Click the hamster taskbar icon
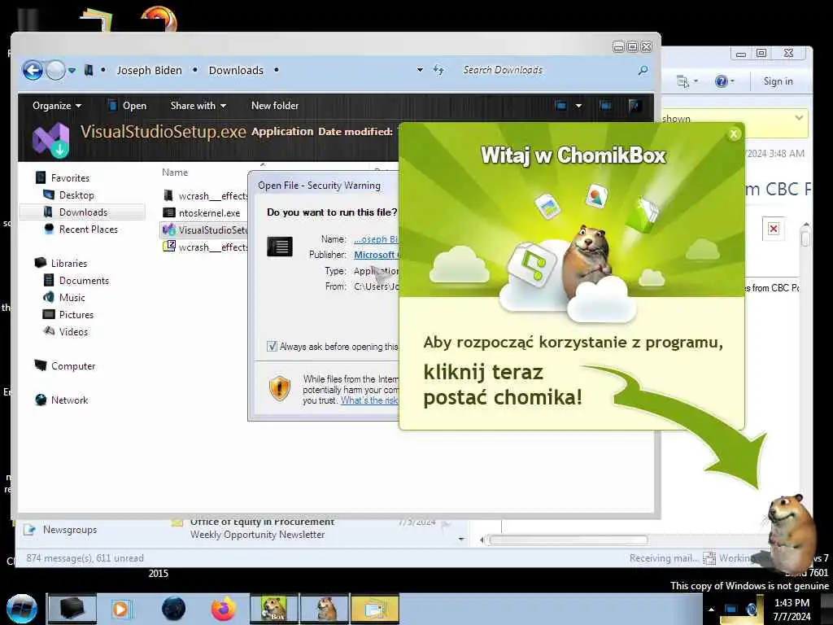This screenshot has width=833, height=625. tap(325, 609)
